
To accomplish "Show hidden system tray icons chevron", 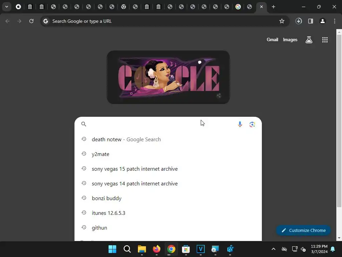I will [273, 249].
